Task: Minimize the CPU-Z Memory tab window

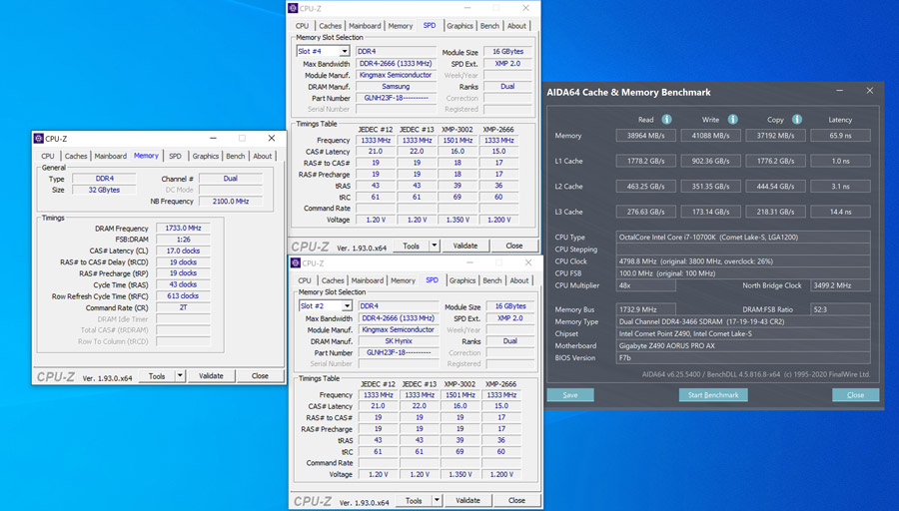Action: coord(213,138)
